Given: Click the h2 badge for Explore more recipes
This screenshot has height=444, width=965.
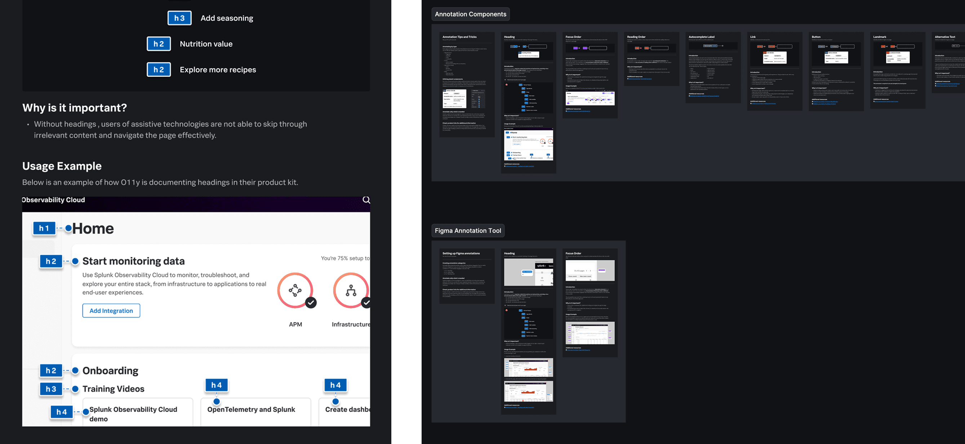Looking at the screenshot, I should click(159, 69).
